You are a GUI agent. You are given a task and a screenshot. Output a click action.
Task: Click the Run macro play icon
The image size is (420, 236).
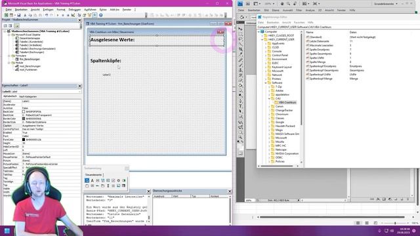pyautogui.click(x=58, y=15)
